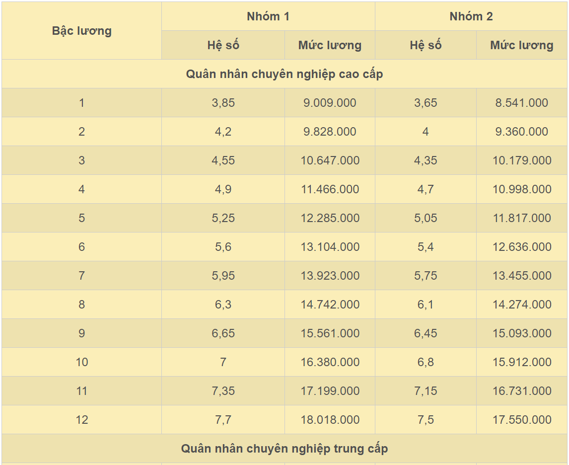This screenshot has height=465, width=569.
Task: Click 'Hệ số' header under Nhóm 1
Action: coord(223,45)
